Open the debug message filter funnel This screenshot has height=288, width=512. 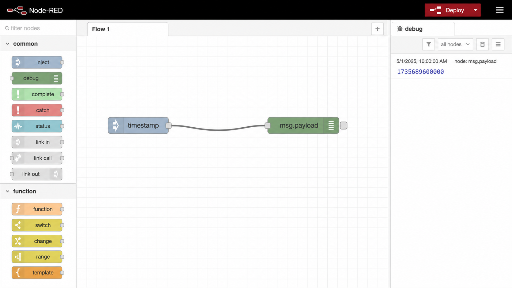click(428, 44)
